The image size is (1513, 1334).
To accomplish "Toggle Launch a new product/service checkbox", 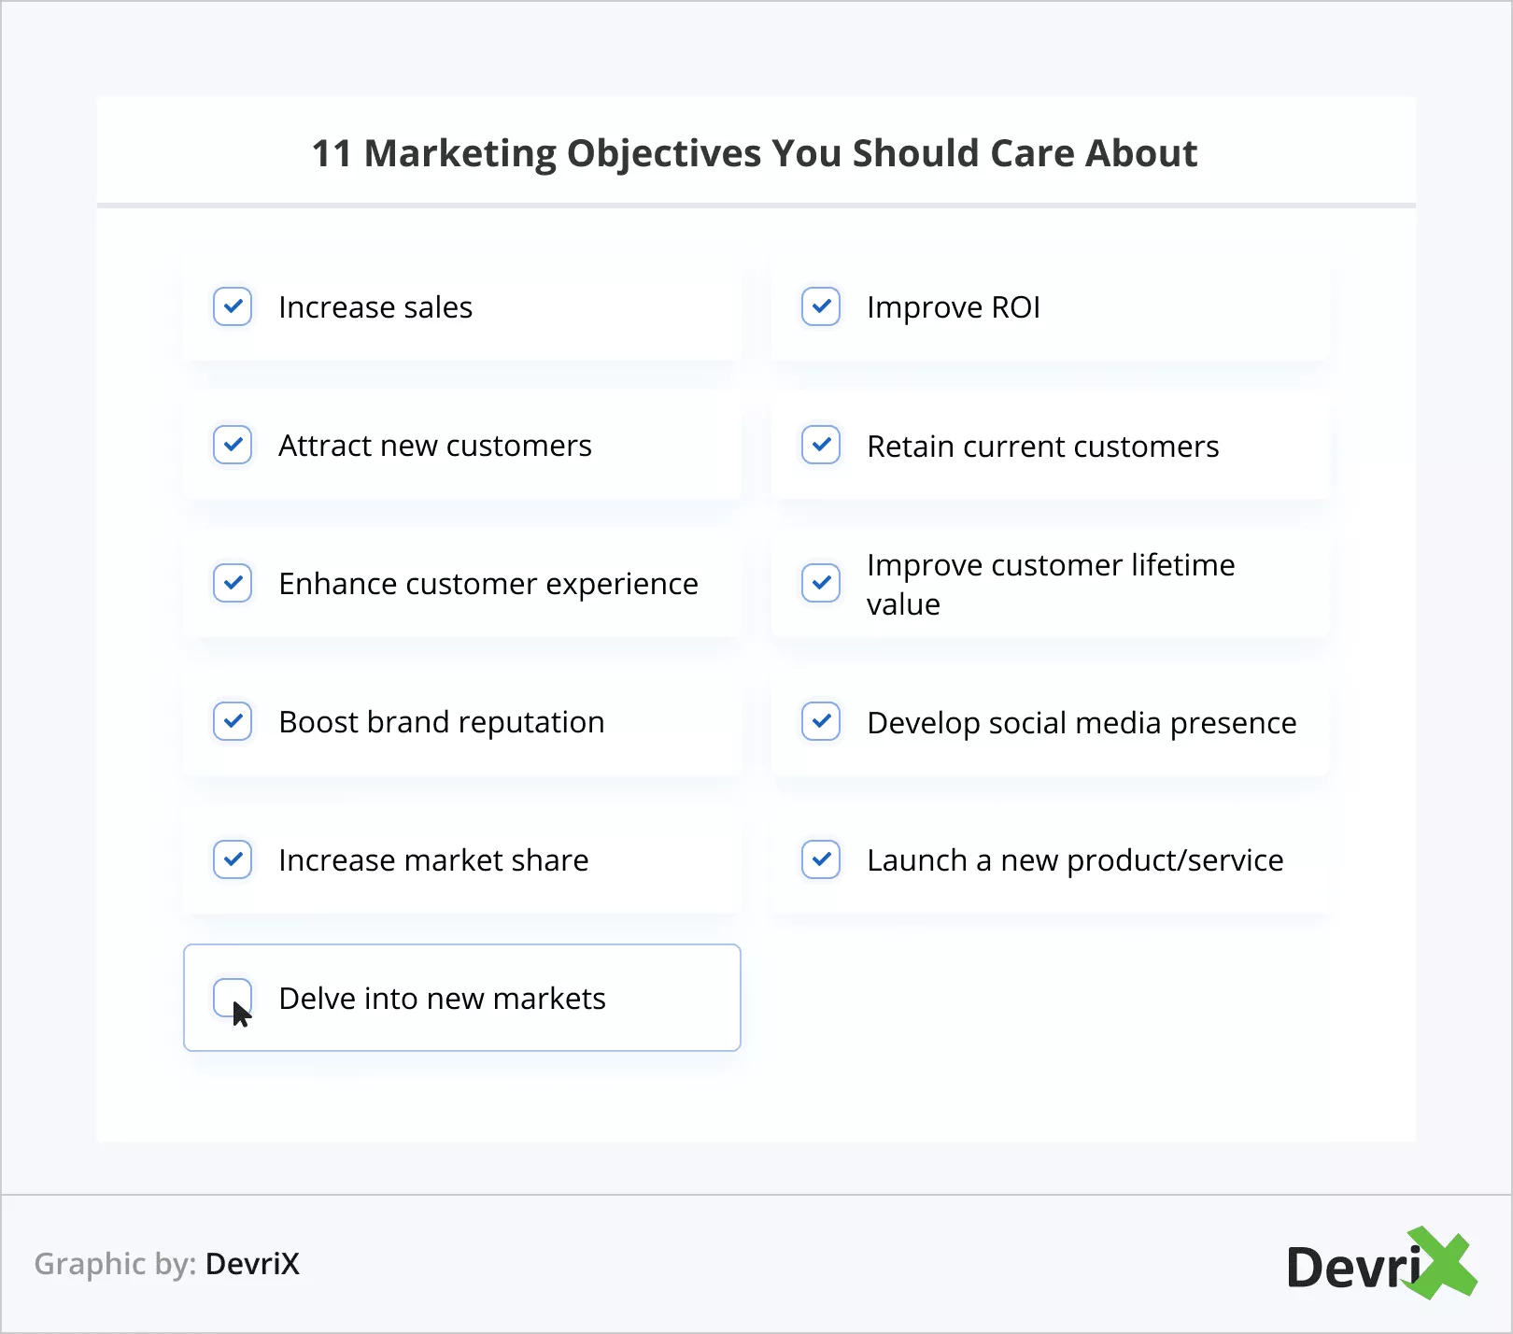I will point(821,859).
